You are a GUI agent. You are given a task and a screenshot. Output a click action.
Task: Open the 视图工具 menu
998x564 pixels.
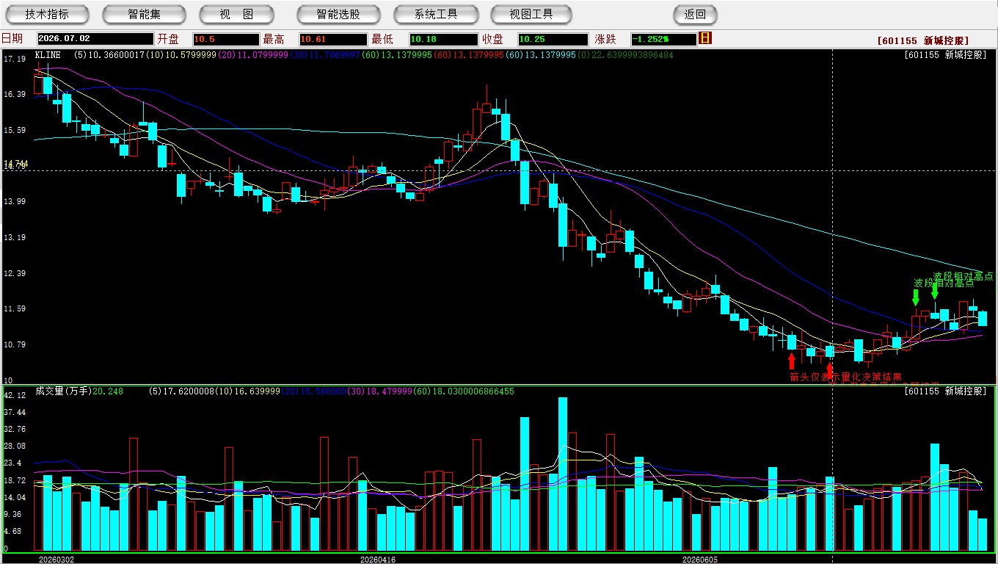(531, 14)
